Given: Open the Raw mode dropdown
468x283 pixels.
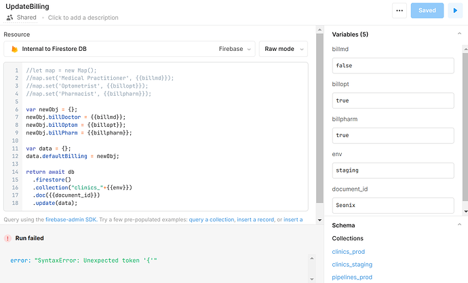Looking at the screenshot, I should [284, 49].
